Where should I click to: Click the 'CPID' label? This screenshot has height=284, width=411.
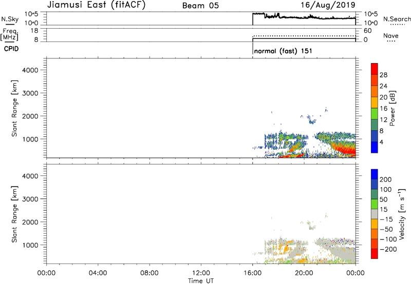(x=11, y=49)
